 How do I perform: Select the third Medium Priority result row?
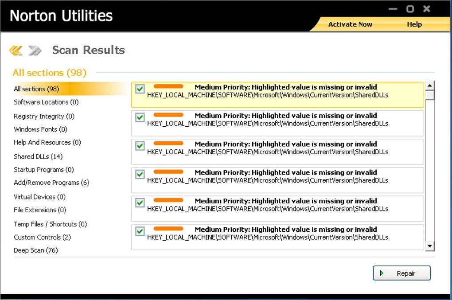click(x=277, y=152)
